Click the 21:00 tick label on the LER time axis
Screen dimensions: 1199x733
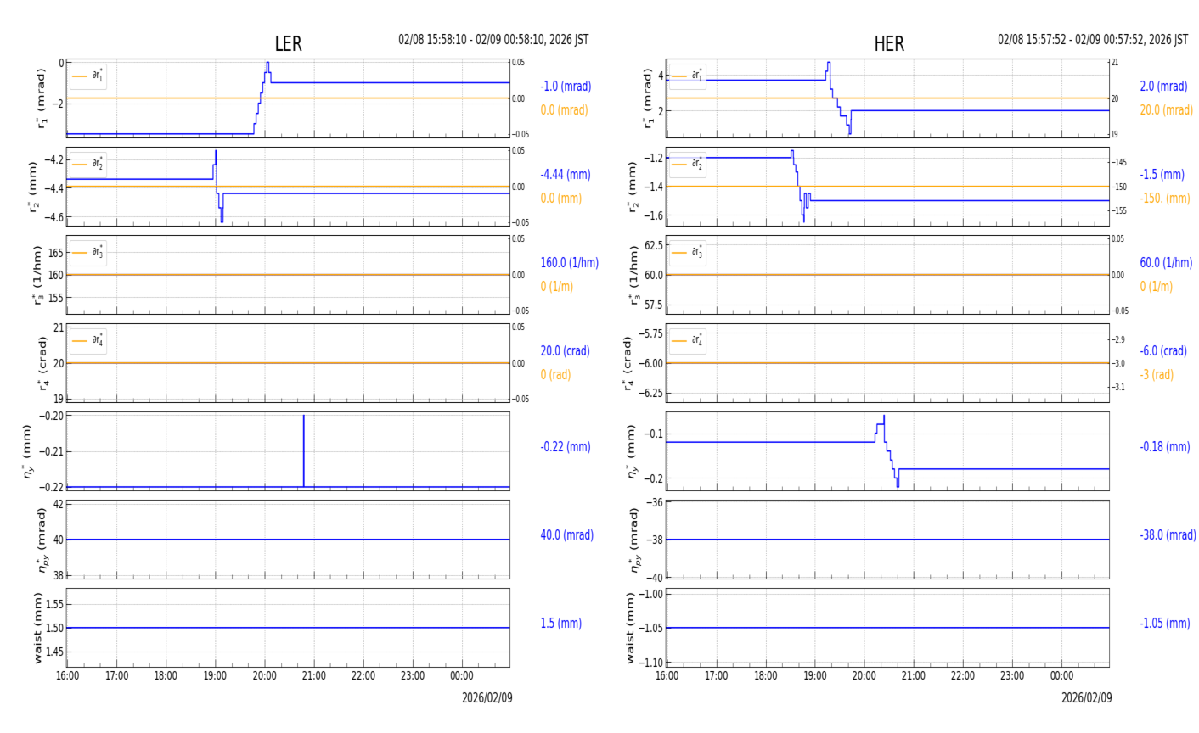[314, 676]
